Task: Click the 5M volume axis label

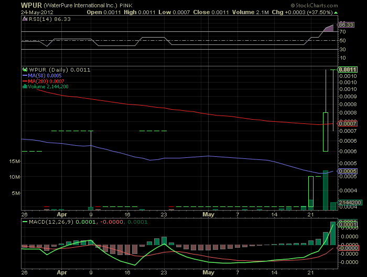Action: (16, 193)
